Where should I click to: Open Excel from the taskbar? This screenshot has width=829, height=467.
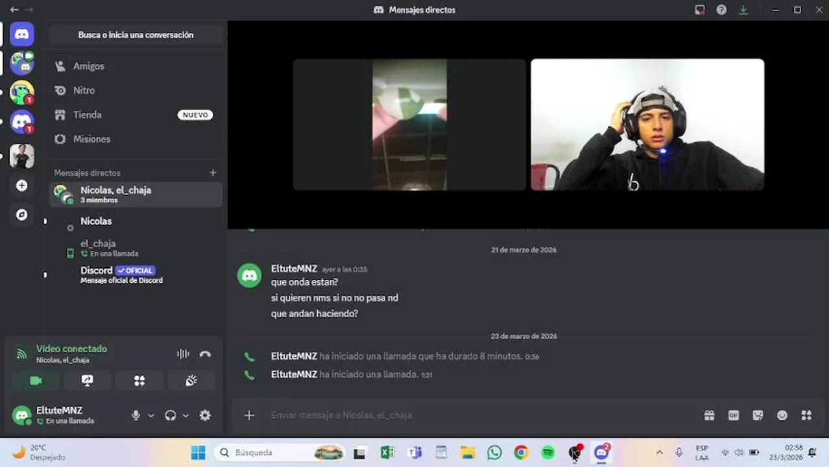coord(387,453)
